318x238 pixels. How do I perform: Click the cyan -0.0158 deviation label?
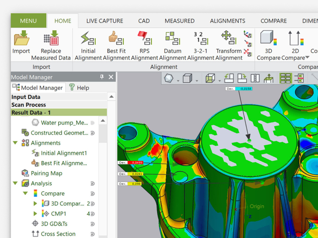coord(245,89)
